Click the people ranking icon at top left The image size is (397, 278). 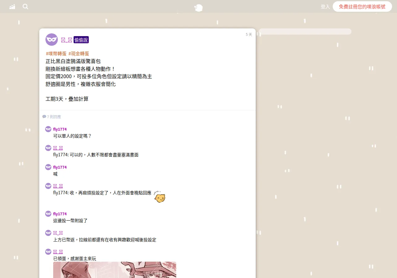[x=12, y=6]
